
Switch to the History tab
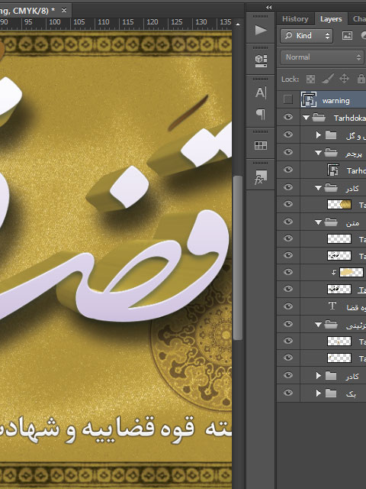coord(295,19)
